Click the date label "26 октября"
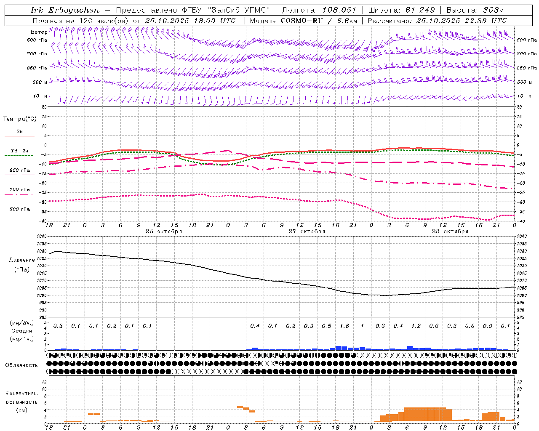 click(x=163, y=231)
